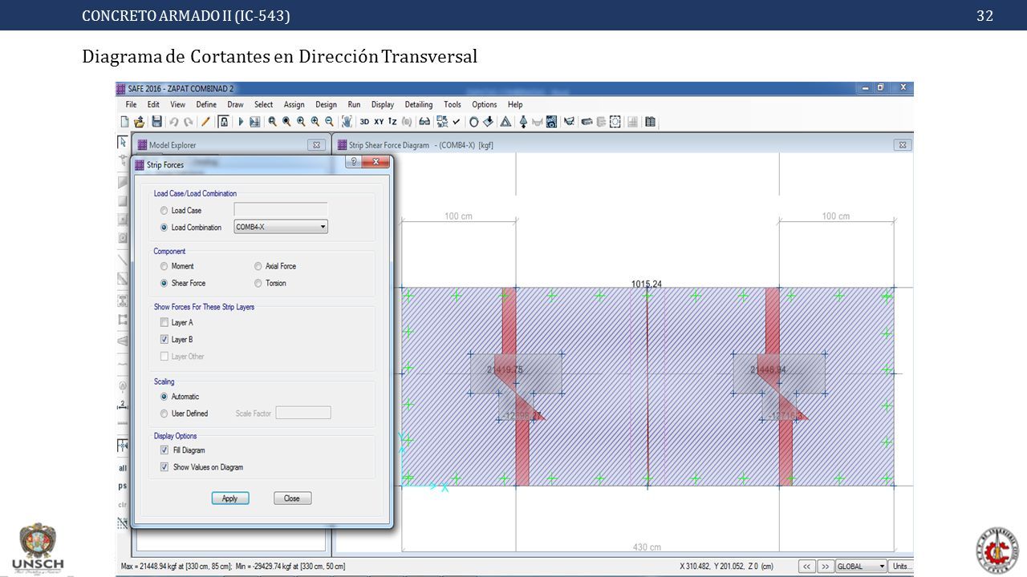Click the last magnifier zoom-out icon
This screenshot has width=1027, height=577.
(x=329, y=122)
